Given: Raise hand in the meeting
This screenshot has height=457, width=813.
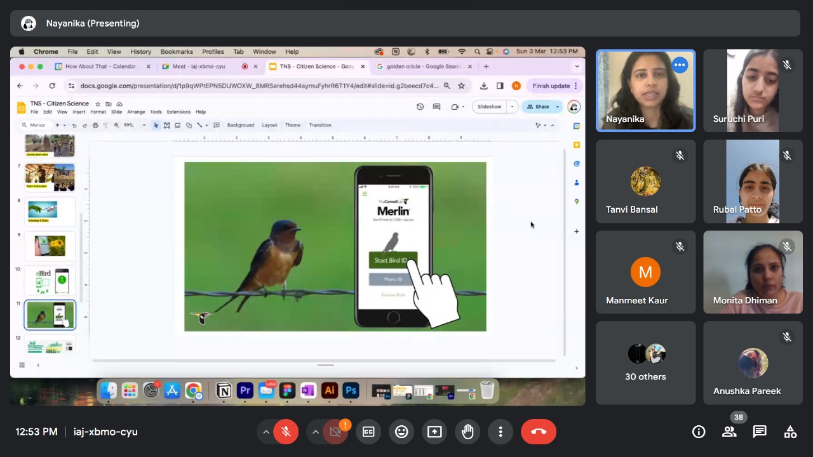Looking at the screenshot, I should point(467,432).
